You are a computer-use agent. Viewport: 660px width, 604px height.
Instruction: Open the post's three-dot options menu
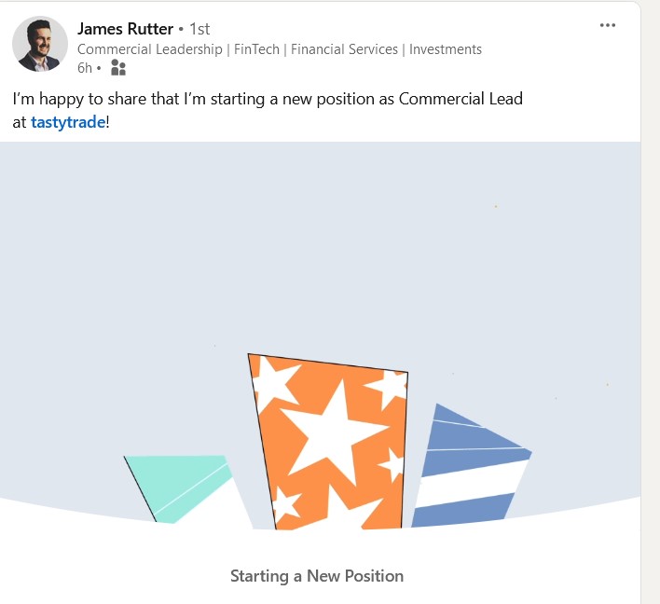click(x=608, y=25)
